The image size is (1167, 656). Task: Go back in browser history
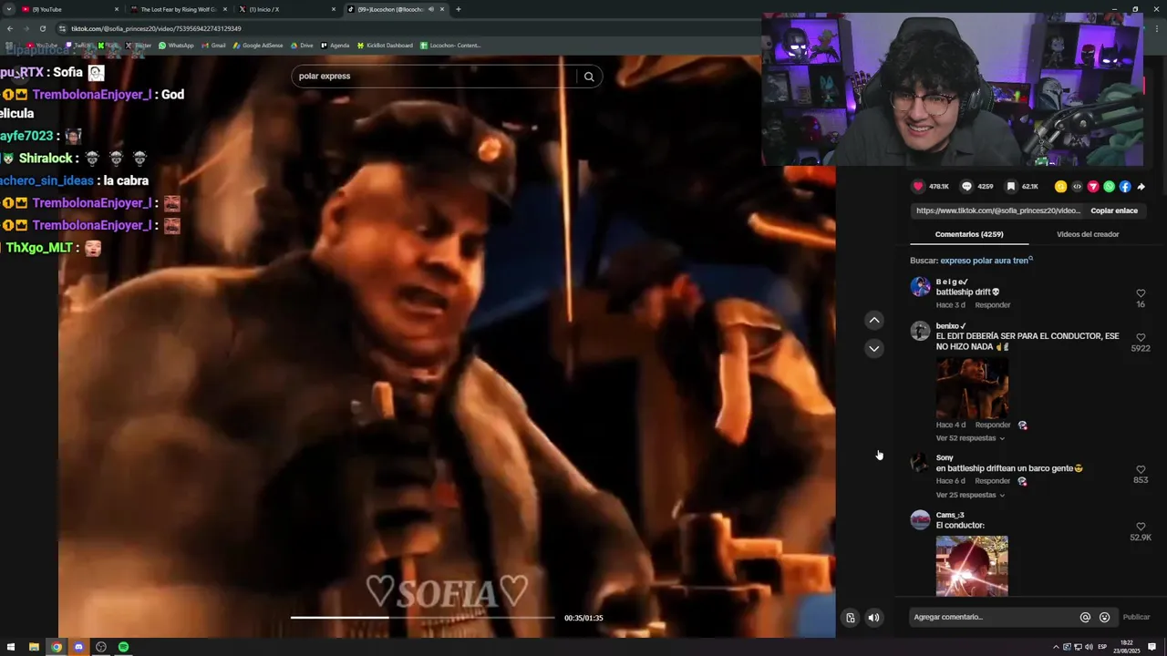tap(10, 28)
